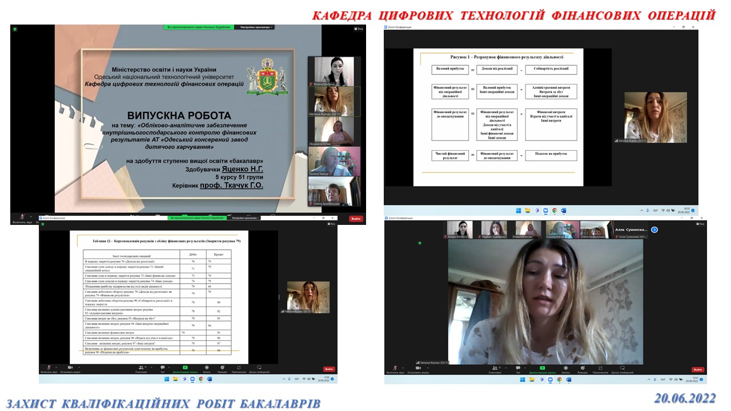Open Вид menu in ВИПУСКНА РОБОТА window
The width and height of the screenshot is (731, 411).
[x=359, y=29]
